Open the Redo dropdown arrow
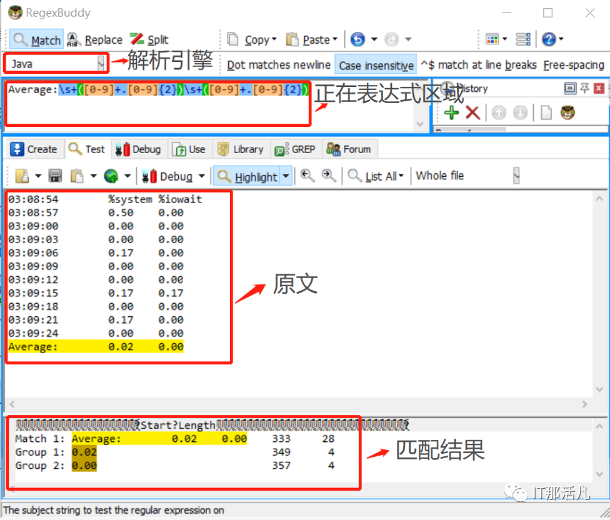The image size is (610, 520). [408, 39]
